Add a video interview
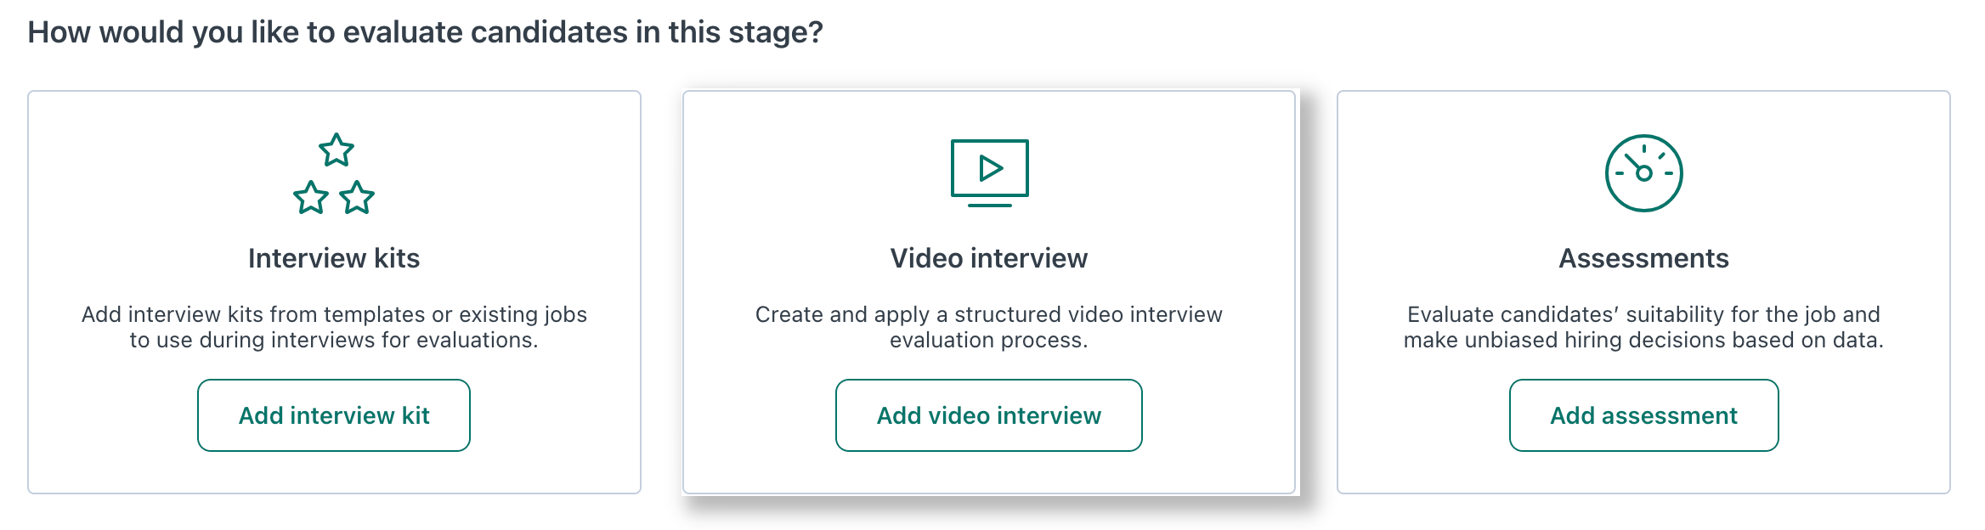Screen dimensions: 1985x530 (x=989, y=415)
